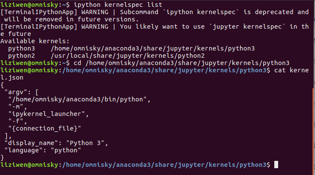Image resolution: width=315 pixels, height=175 pixels.
Task: Click the command 'ipython kernelspec list'
Action: (118, 5)
